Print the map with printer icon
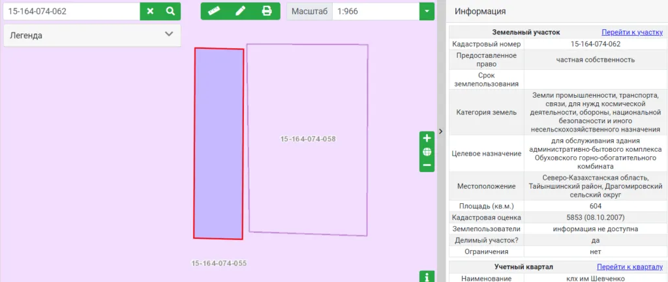668x282 pixels. click(266, 11)
